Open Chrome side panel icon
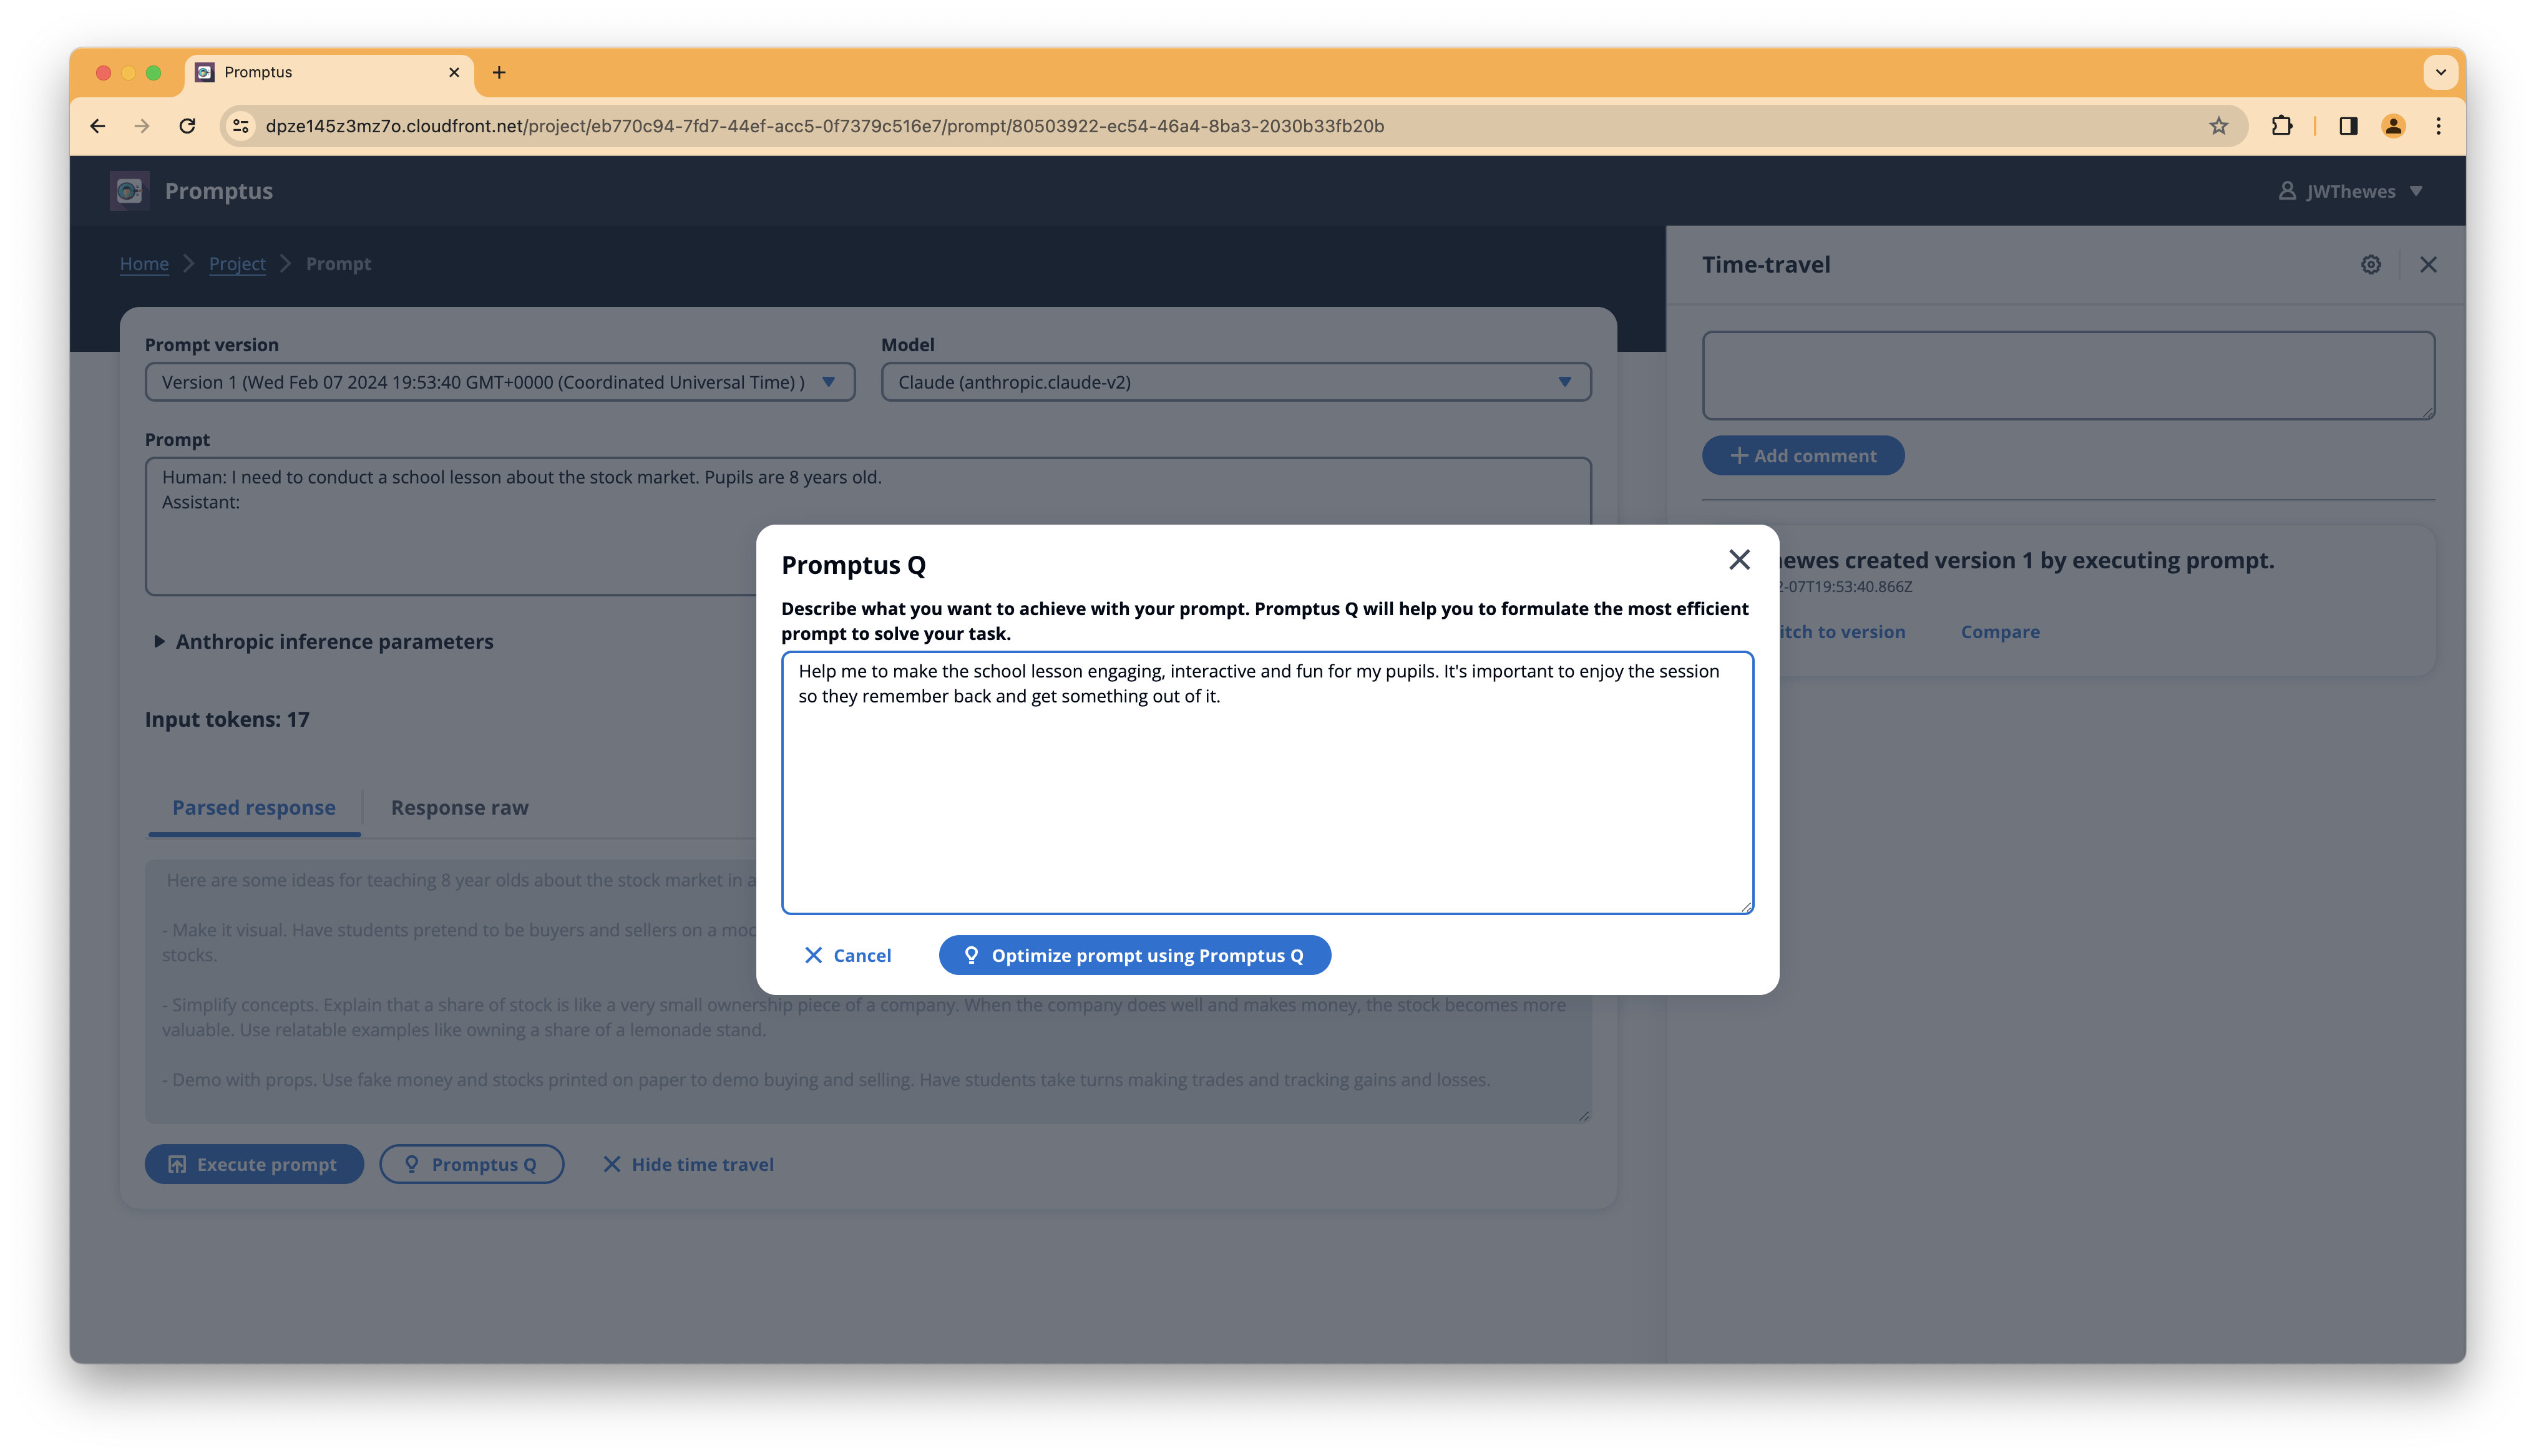 click(2348, 126)
